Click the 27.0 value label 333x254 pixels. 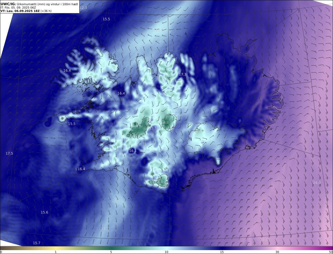264,240
